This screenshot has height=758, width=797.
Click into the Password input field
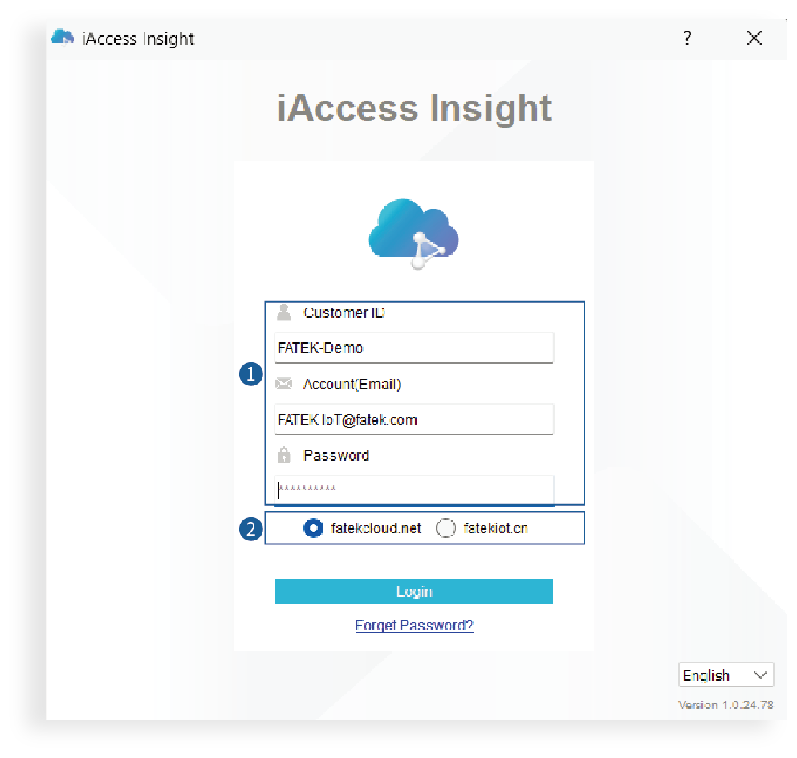pyautogui.click(x=413, y=490)
